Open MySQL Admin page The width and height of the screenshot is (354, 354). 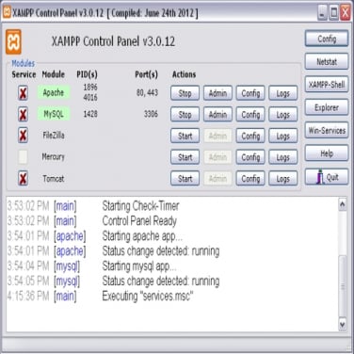(217, 115)
